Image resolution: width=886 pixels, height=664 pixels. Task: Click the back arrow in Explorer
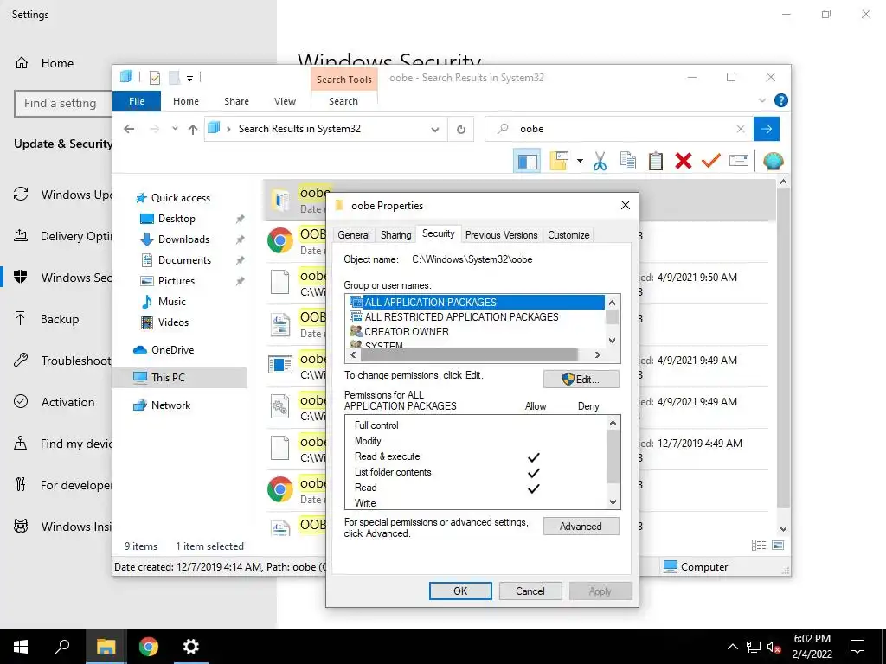click(x=129, y=129)
